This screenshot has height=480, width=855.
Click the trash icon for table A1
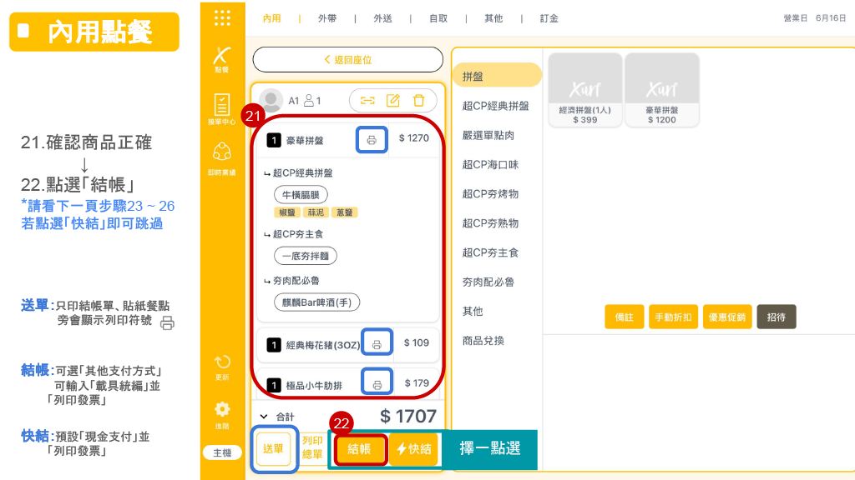tap(419, 100)
